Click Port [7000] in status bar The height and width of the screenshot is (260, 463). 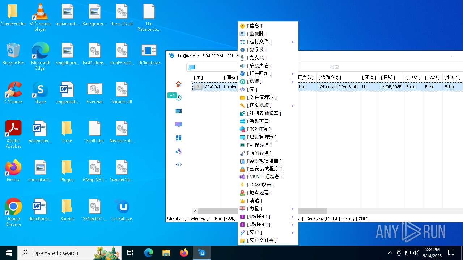(x=225, y=218)
